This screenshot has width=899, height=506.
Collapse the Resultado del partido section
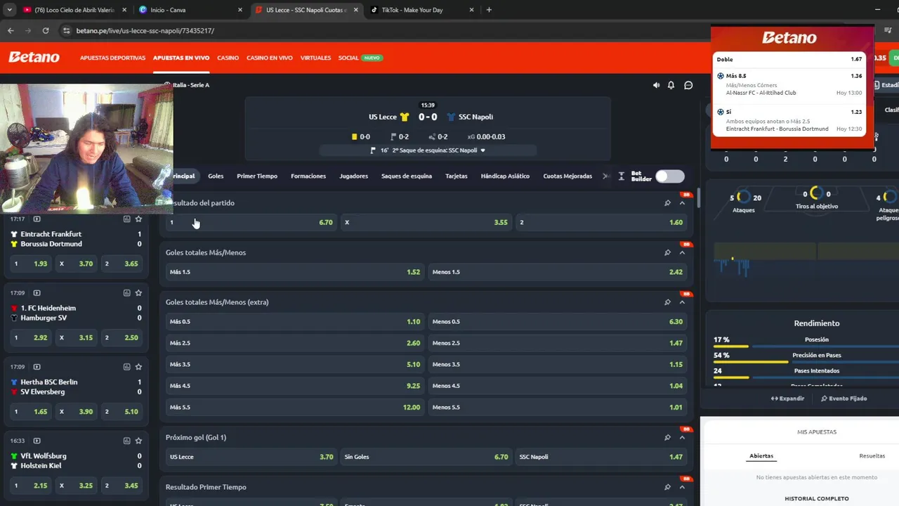click(x=682, y=203)
